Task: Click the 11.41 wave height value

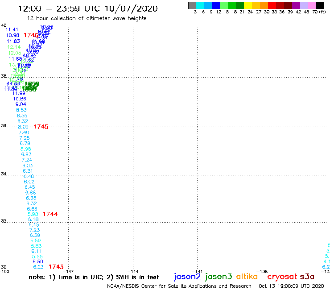Action: (x=12, y=29)
